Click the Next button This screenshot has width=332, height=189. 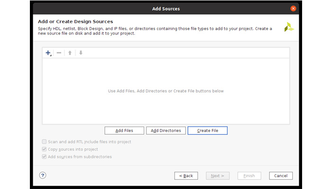point(217,176)
